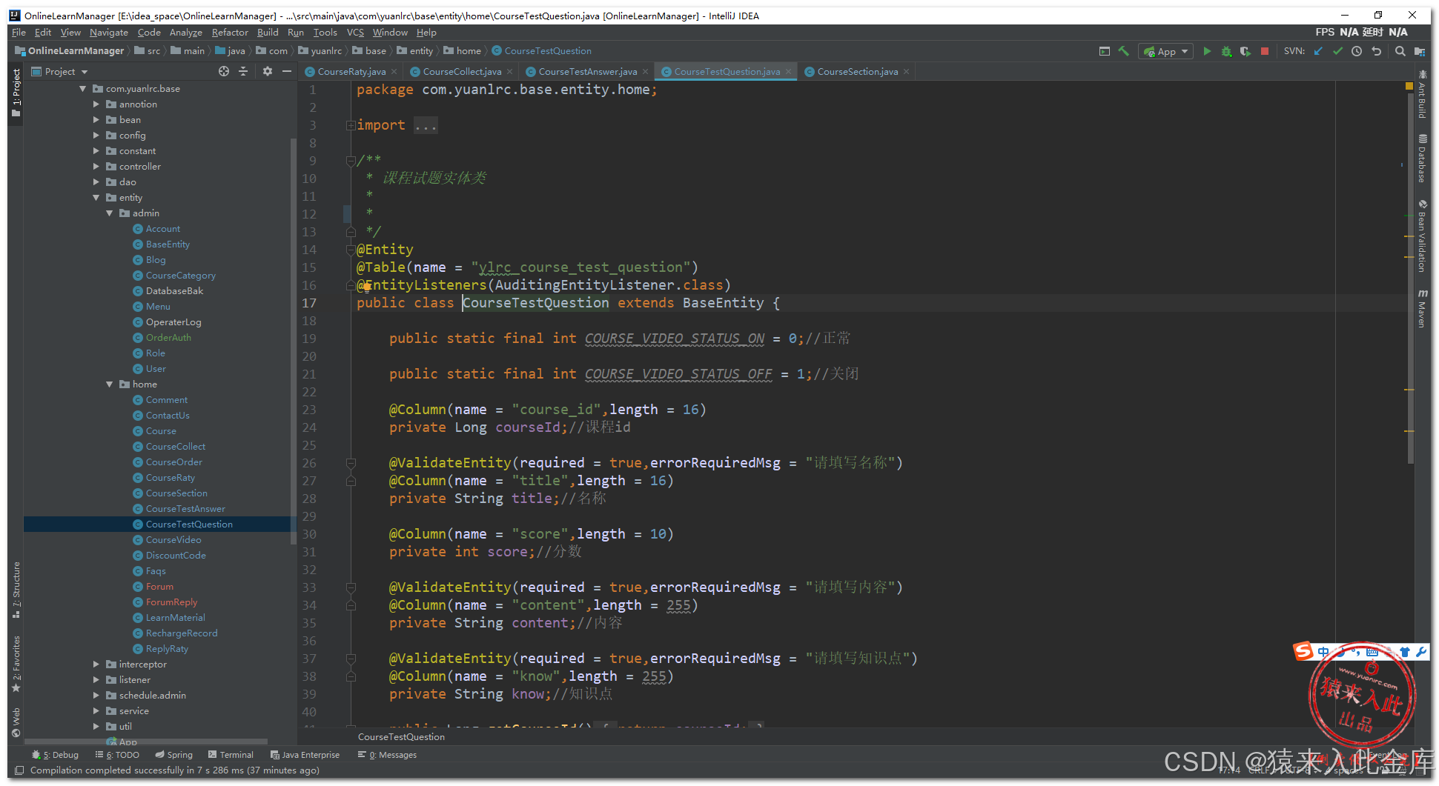The height and width of the screenshot is (786, 1439).
Task: Debug the App with the bug icon
Action: (x=1226, y=51)
